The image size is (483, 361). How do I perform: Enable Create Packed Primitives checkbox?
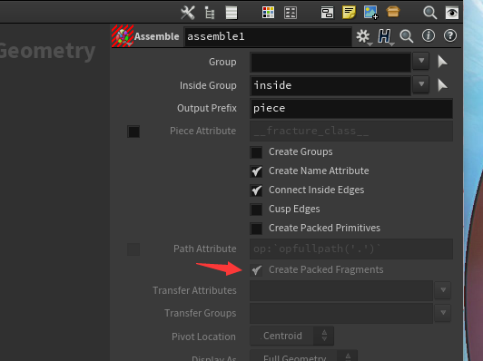click(x=256, y=229)
